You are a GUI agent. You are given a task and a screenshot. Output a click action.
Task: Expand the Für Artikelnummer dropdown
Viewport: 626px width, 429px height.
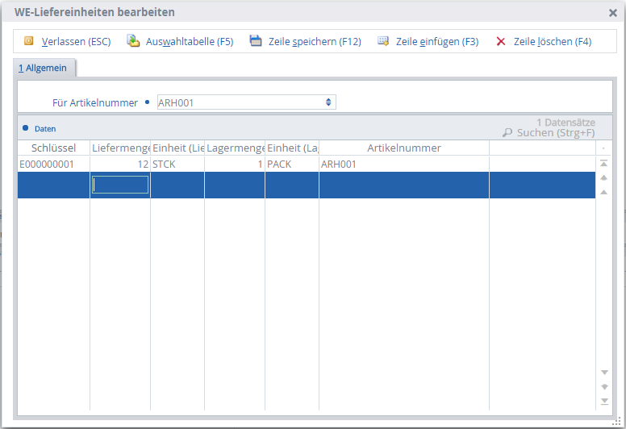click(328, 102)
